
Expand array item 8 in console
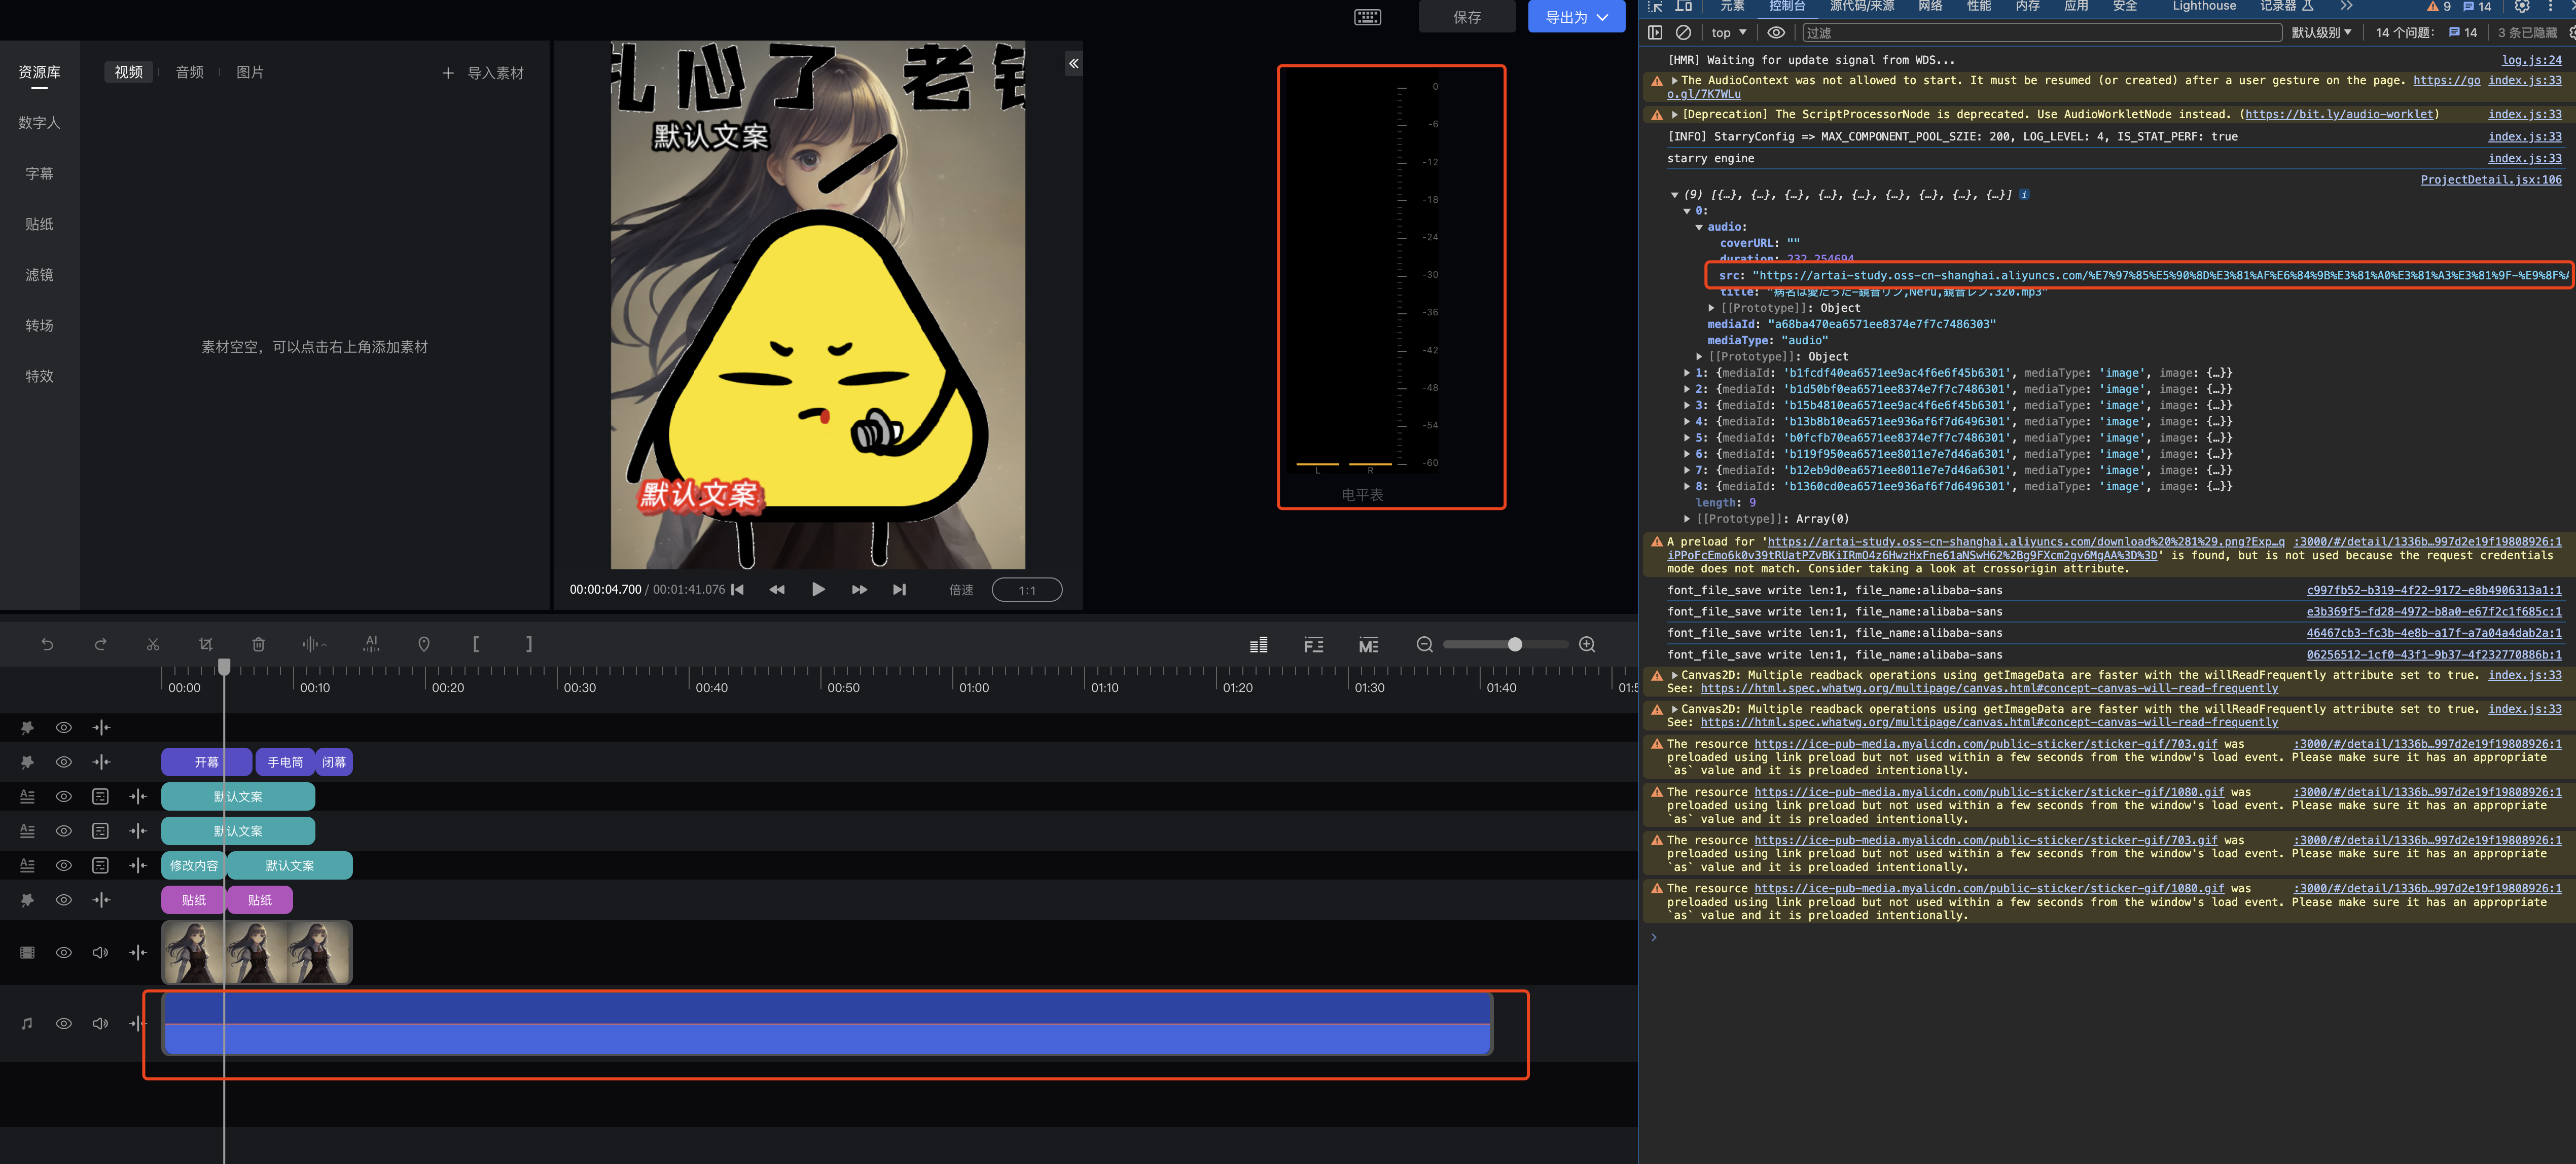(1687, 487)
